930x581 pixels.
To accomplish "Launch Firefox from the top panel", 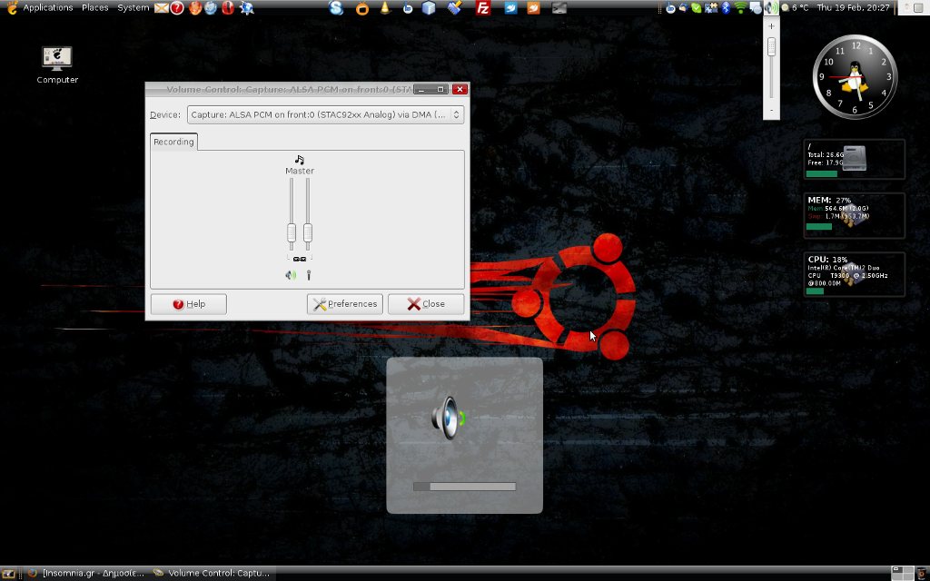I will [x=194, y=8].
